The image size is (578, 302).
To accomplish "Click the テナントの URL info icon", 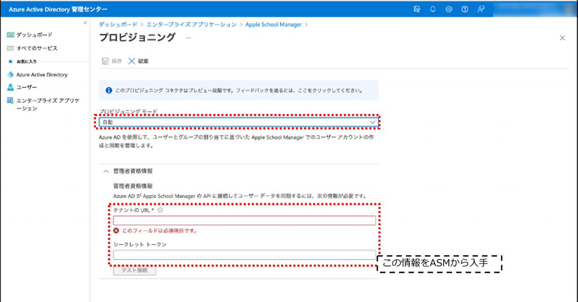I will 160,210.
